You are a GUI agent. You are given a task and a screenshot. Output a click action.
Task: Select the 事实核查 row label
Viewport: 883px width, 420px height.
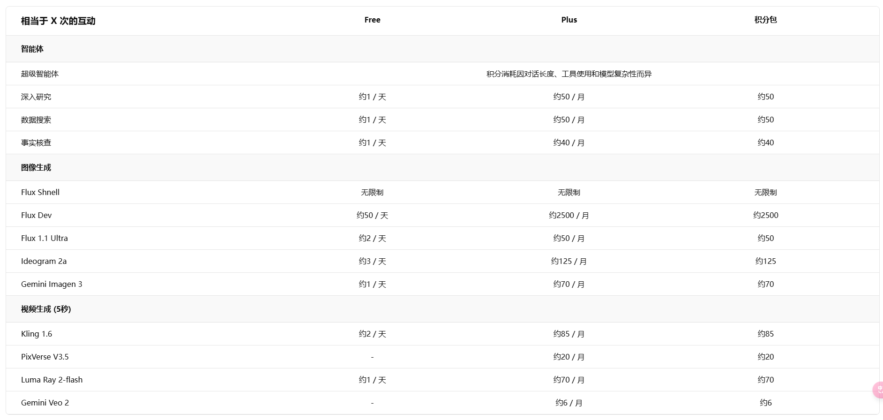pyautogui.click(x=36, y=142)
